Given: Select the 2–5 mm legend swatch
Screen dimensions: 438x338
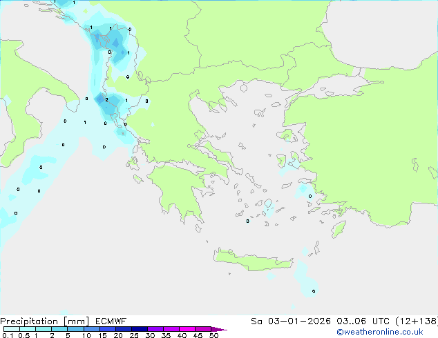Looking at the screenshot, I should pyautogui.click(x=59, y=329).
